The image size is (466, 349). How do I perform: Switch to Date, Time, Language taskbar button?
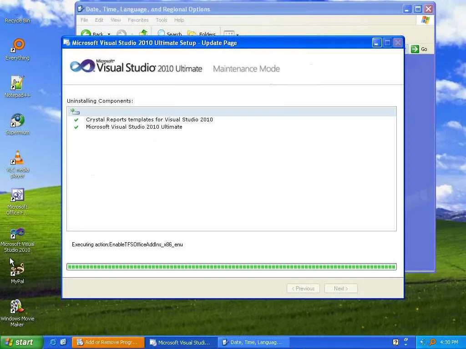(254, 342)
